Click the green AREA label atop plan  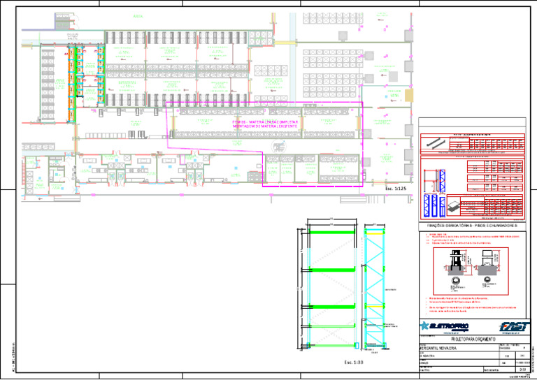coord(138,16)
